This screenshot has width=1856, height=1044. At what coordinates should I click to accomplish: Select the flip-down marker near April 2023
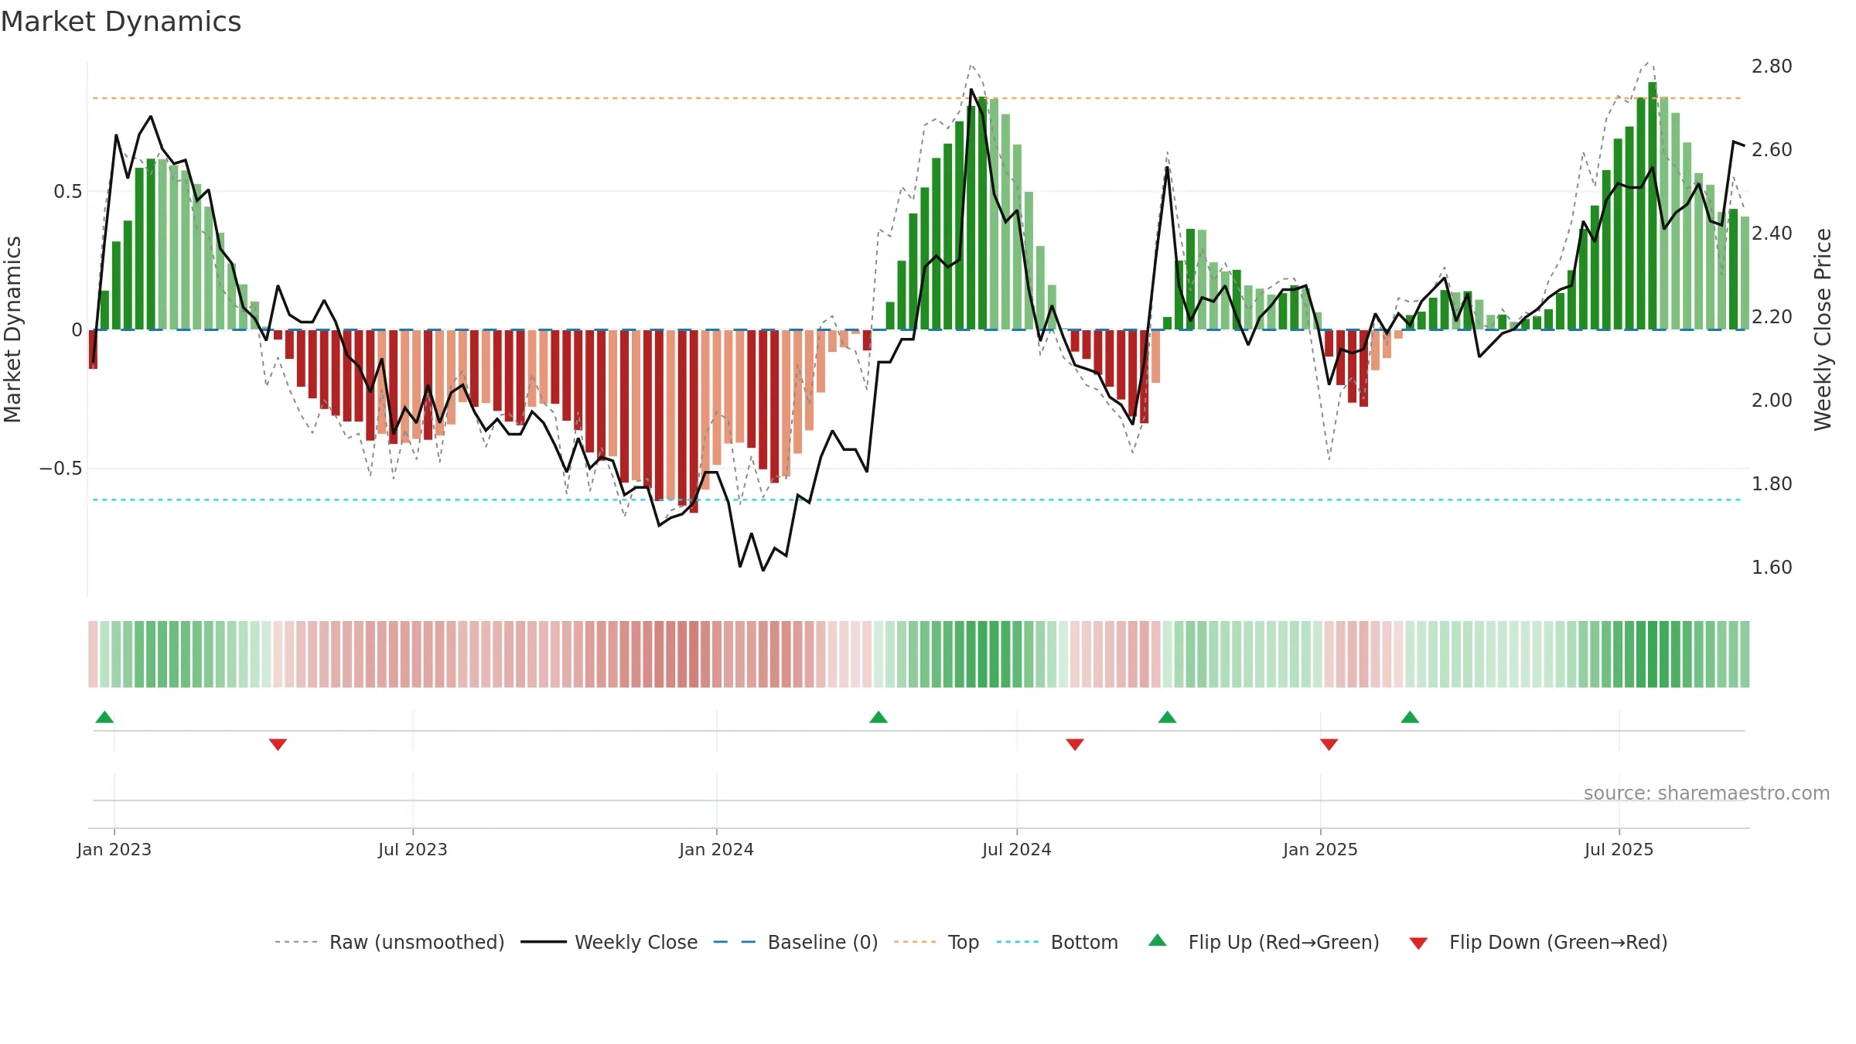coord(278,745)
